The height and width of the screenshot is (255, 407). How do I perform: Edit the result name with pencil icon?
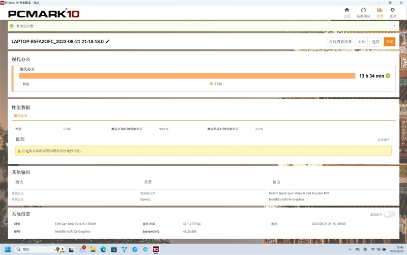[108, 41]
